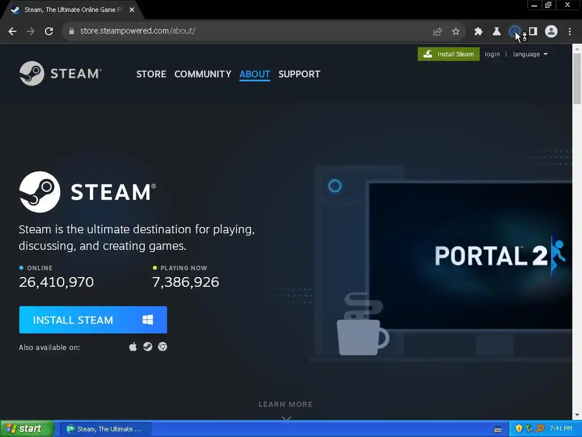Click the Learn More down chevron
This screenshot has width=582, height=437.
[x=286, y=418]
